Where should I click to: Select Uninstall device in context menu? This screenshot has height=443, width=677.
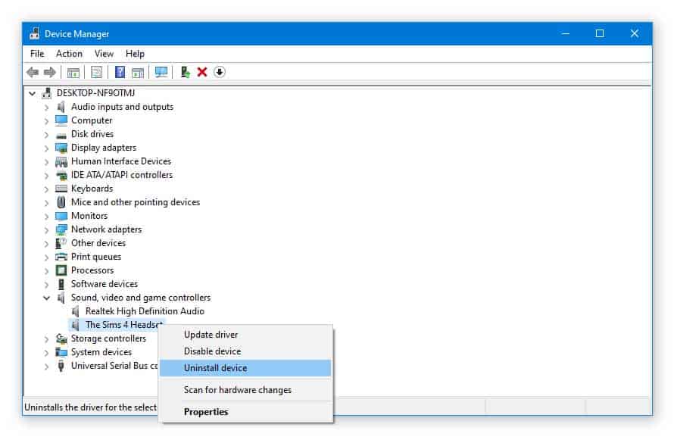(x=245, y=368)
